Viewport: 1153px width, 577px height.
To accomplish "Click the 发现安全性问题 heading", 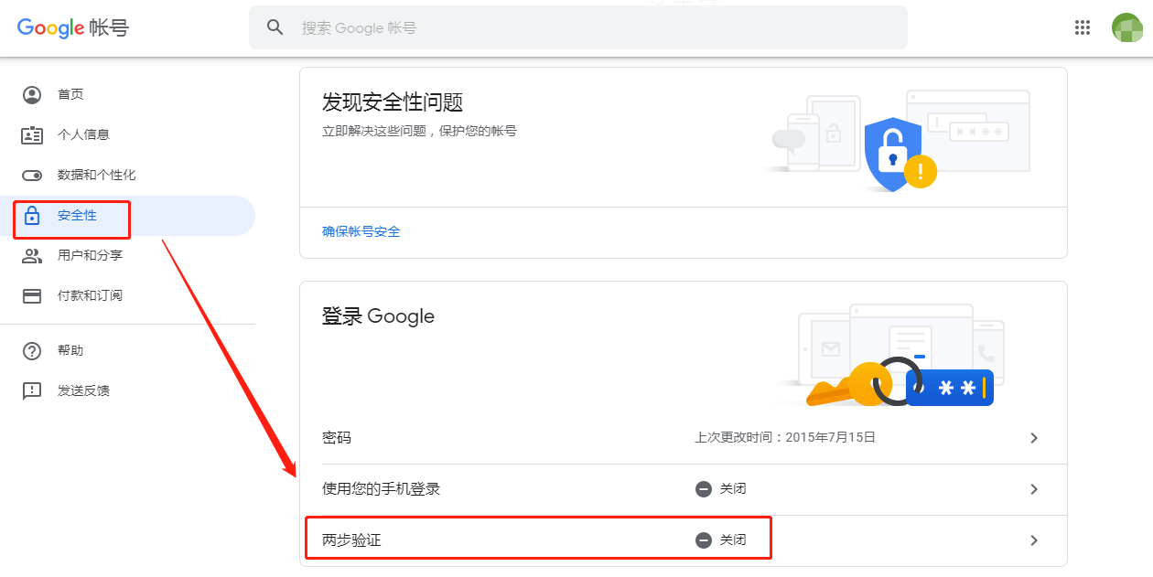I will [x=393, y=102].
